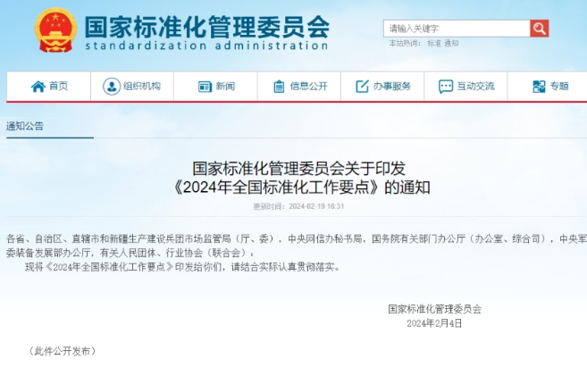The image size is (587, 376).
Task: Click the note （此件公开发布）
Action: (63, 351)
